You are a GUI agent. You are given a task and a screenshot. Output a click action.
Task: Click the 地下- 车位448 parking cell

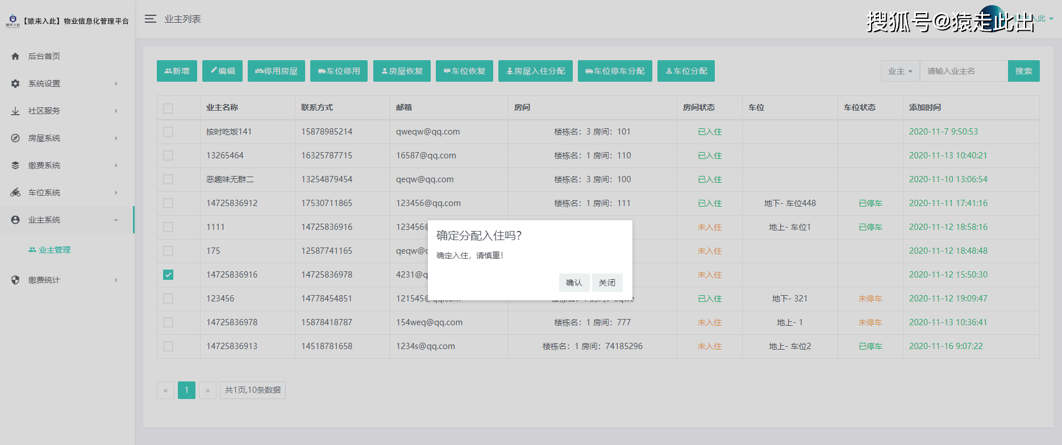click(790, 203)
